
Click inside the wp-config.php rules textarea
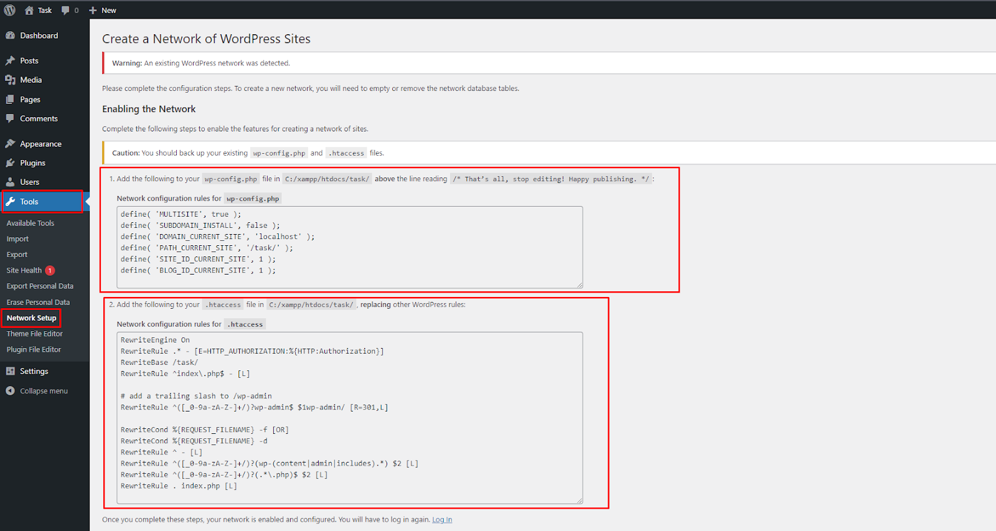click(x=350, y=247)
